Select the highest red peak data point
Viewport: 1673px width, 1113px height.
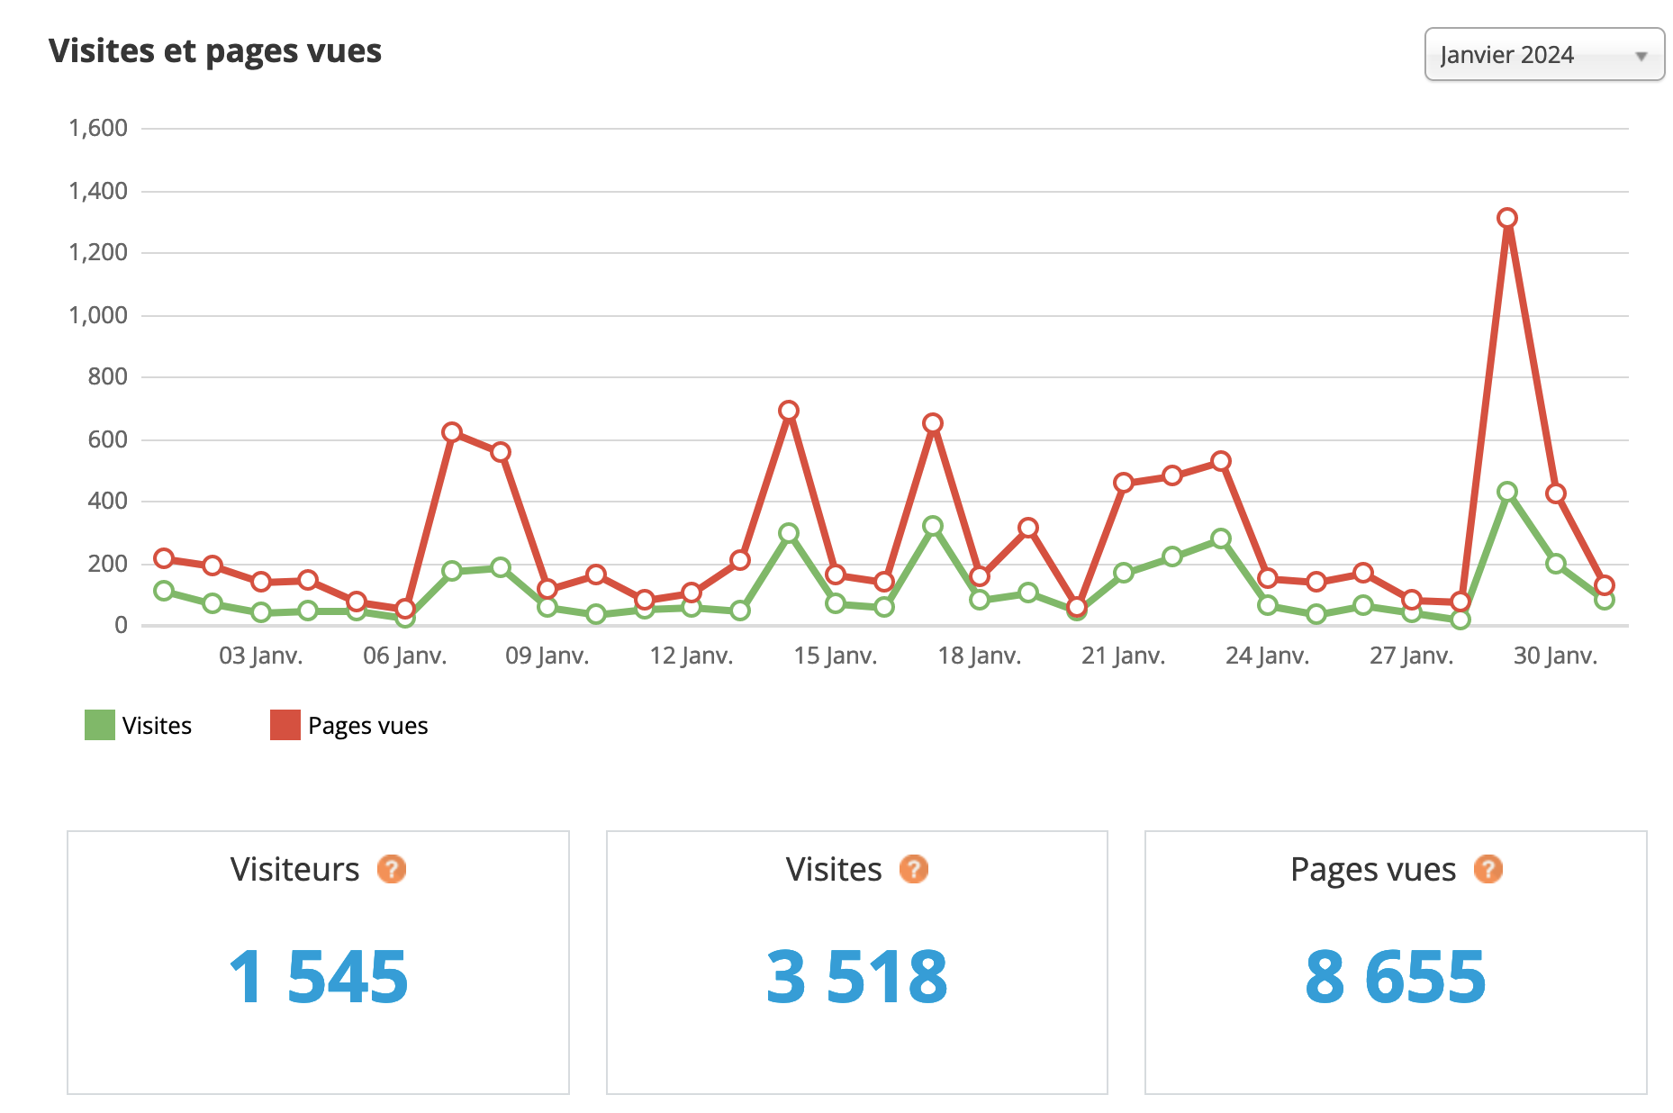pos(1507,218)
